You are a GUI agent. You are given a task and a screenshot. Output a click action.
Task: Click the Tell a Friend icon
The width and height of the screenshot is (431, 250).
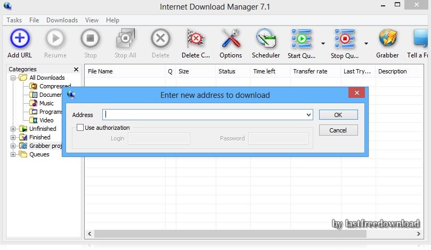tap(421, 38)
